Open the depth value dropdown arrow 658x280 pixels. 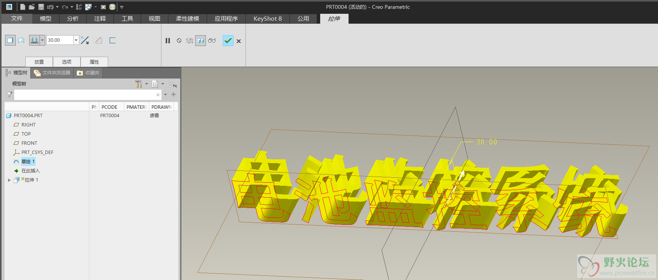pyautogui.click(x=76, y=40)
